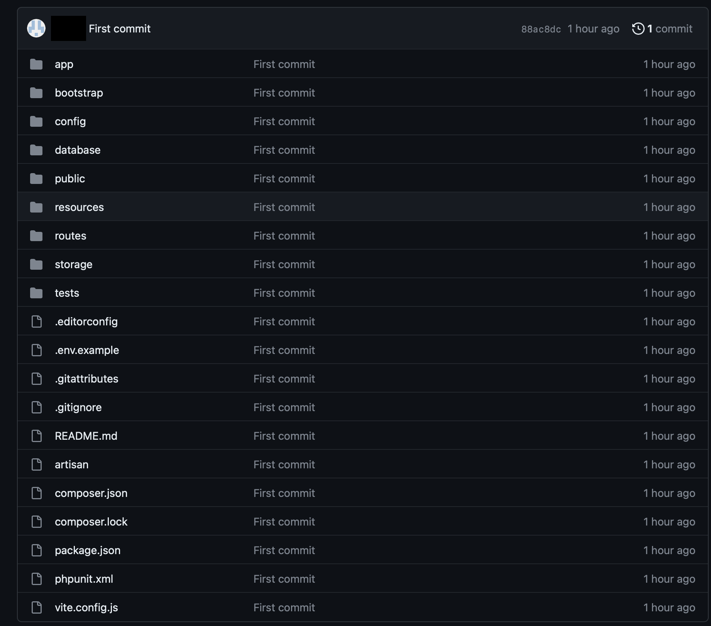Screen dimensions: 711x626
Task: Click the committer avatar icon
Action: [x=36, y=28]
